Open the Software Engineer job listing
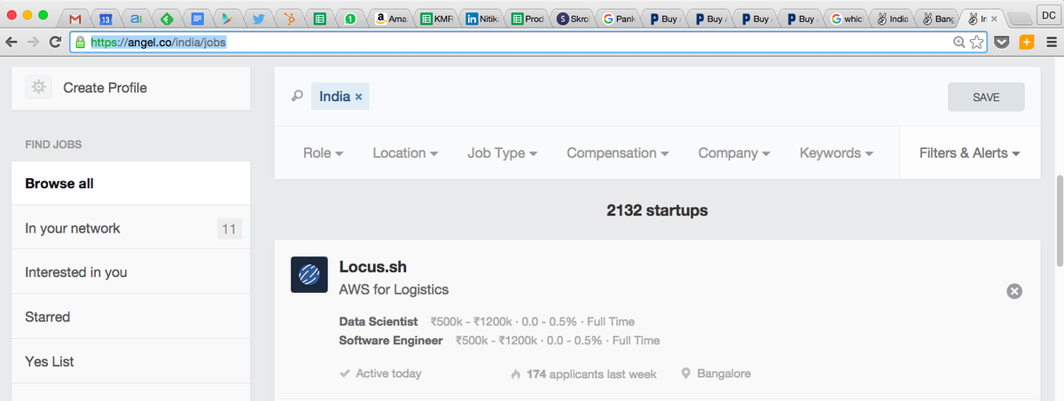1064x401 pixels. tap(391, 340)
